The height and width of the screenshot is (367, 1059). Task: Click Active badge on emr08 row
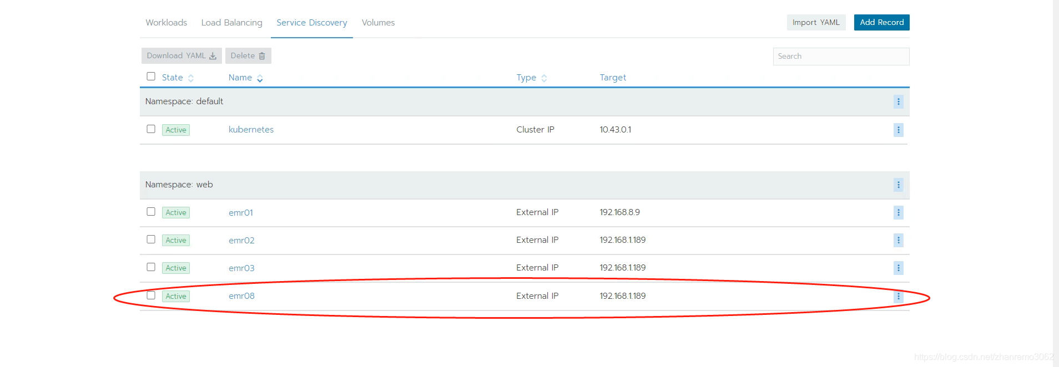176,296
